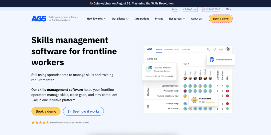Viewport: 271px width, 135px height.
Task: Click the Book a demo button in header
Action: pyautogui.click(x=221, y=19)
